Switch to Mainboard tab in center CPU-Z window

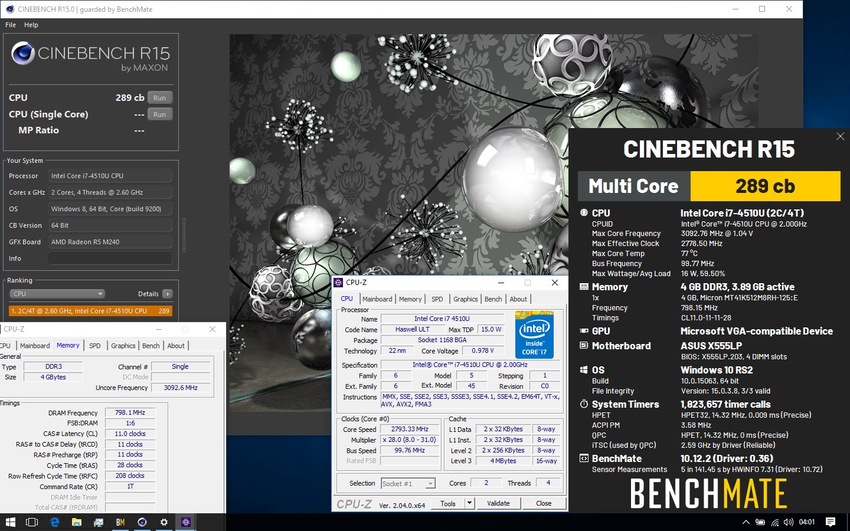[377, 299]
